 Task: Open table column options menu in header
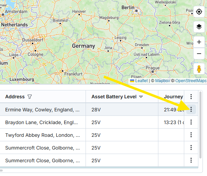point(191,97)
